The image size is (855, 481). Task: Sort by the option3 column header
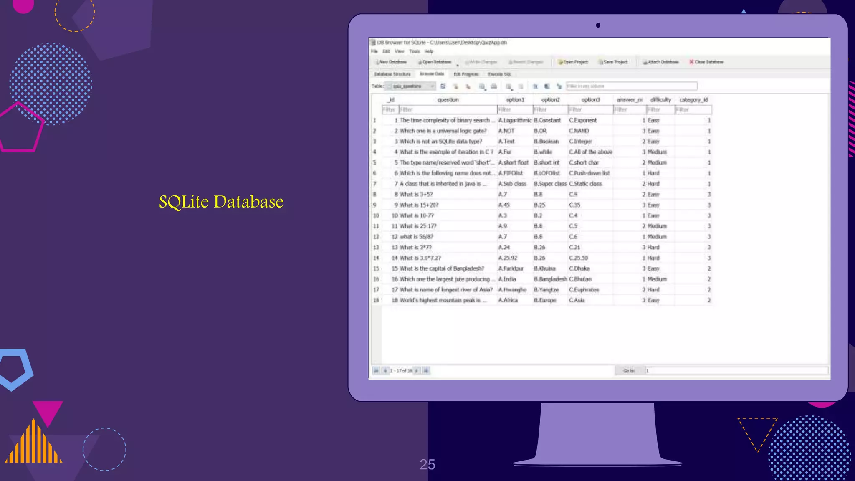point(590,100)
